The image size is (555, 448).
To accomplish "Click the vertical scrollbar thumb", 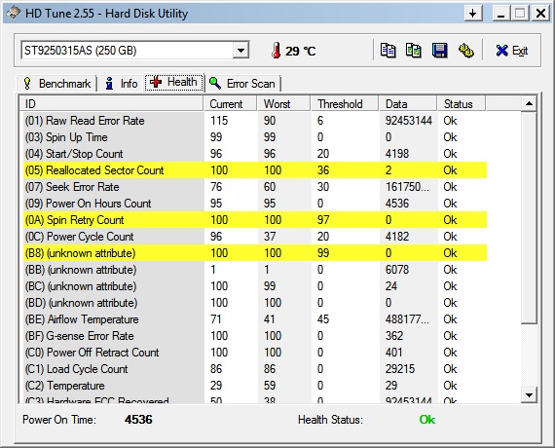I will point(529,217).
